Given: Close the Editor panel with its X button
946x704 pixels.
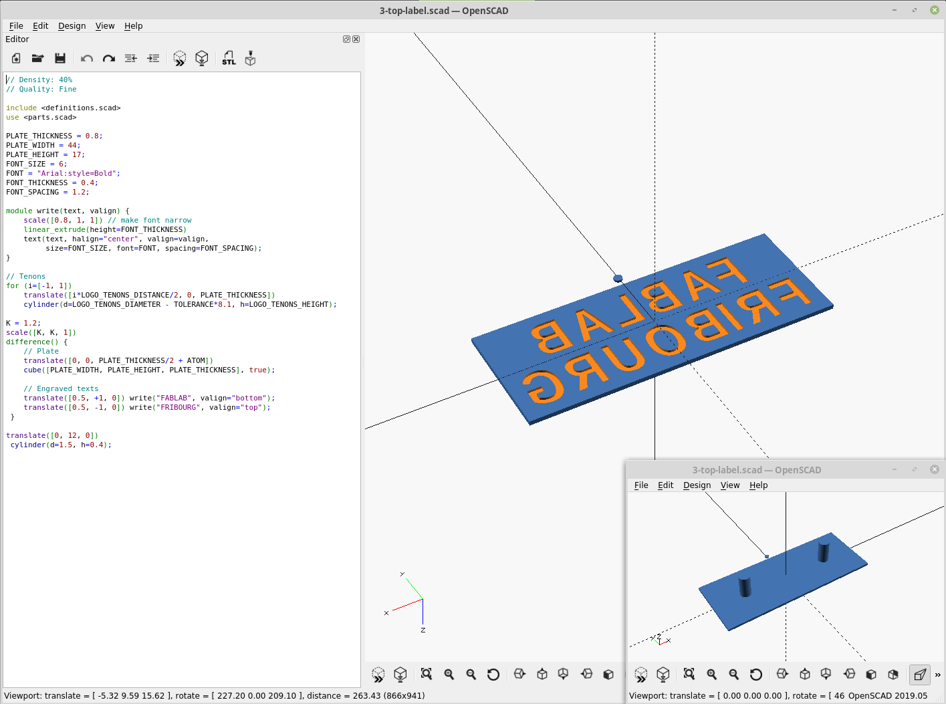Looking at the screenshot, I should point(356,39).
